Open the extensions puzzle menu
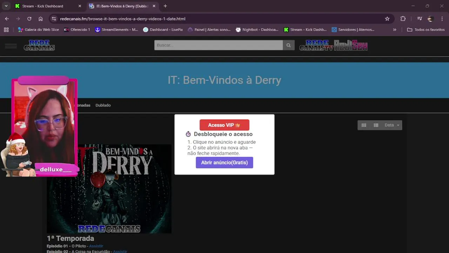Image resolution: width=449 pixels, height=253 pixels. coord(403,19)
